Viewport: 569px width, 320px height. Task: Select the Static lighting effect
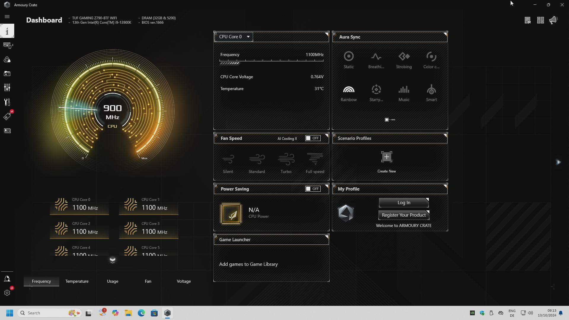[349, 60]
